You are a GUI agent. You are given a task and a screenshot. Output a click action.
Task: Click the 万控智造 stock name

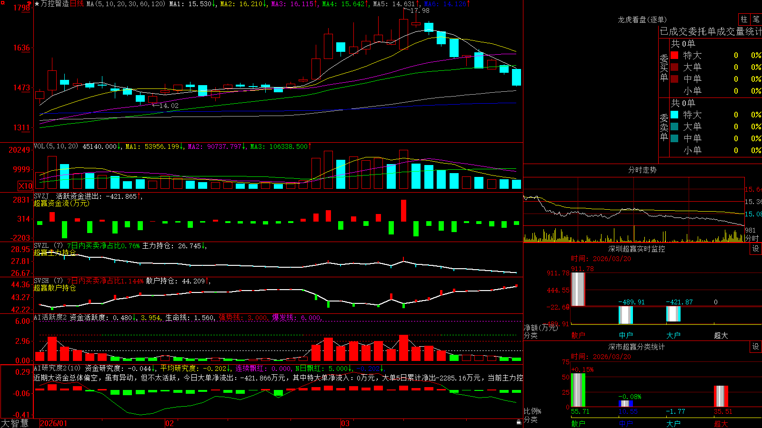(55, 4)
